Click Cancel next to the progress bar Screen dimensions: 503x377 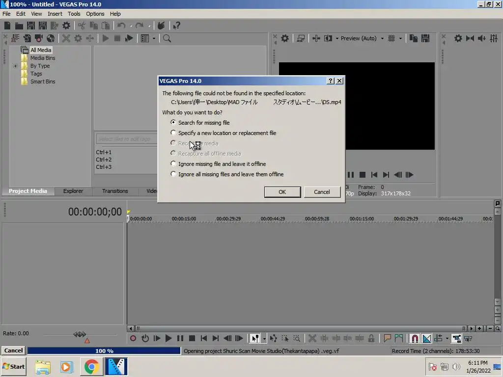coord(13,350)
